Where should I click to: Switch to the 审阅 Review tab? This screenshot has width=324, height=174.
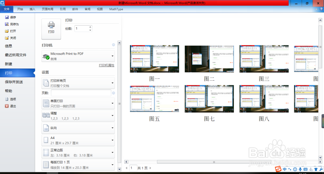(x=87, y=9)
